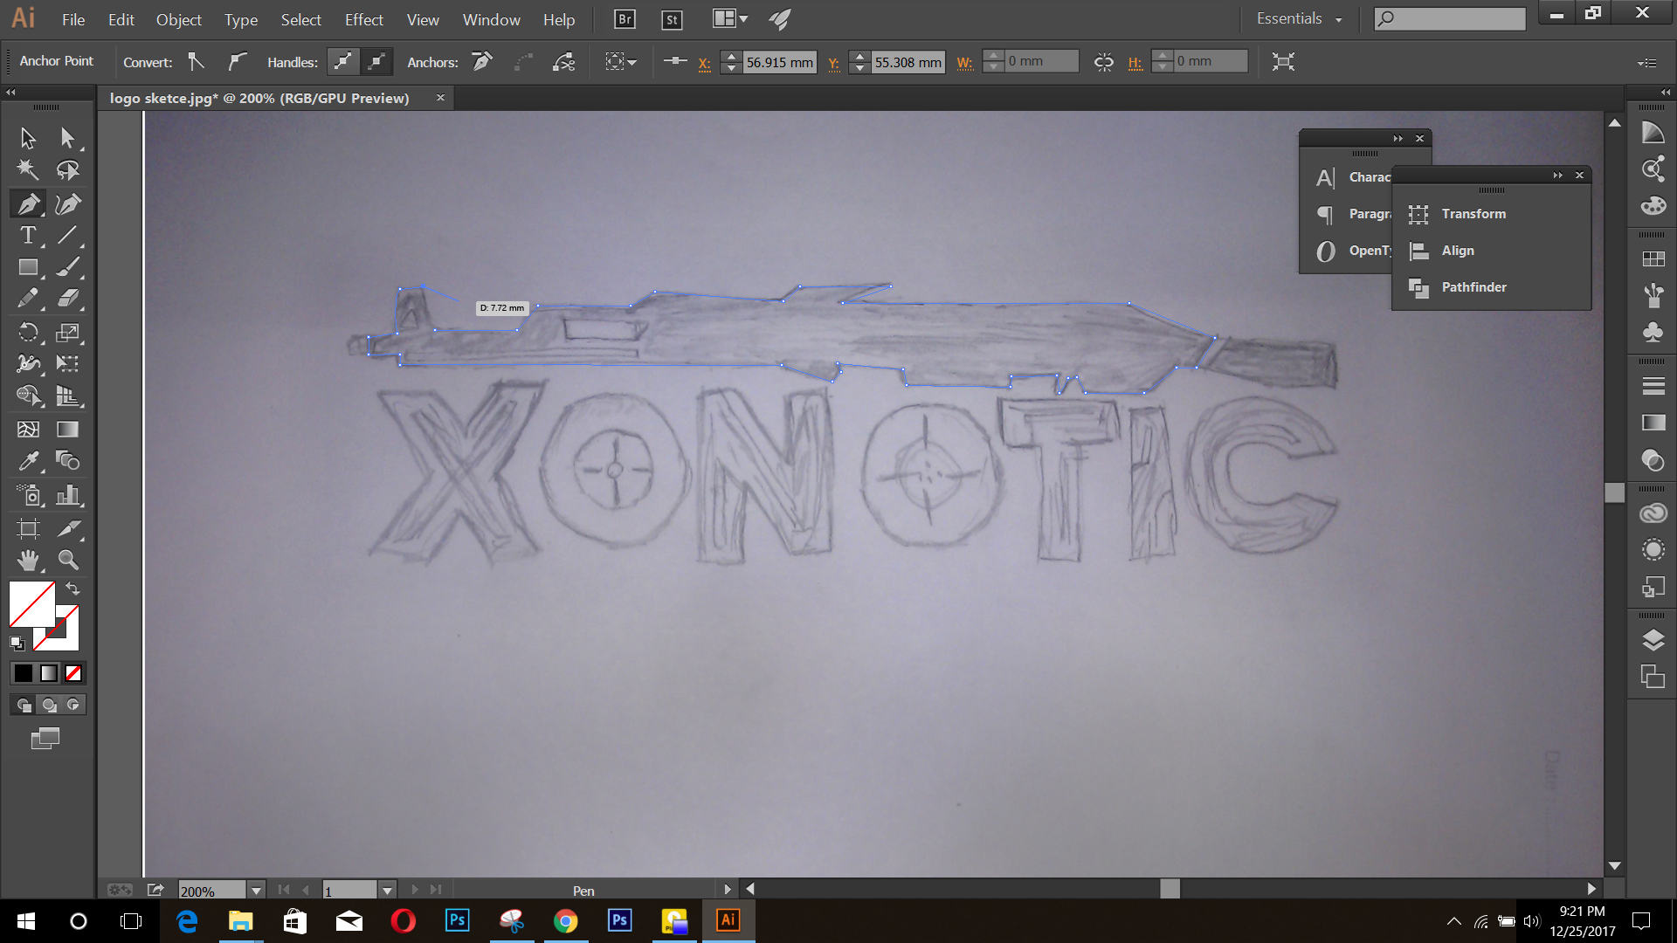Screen dimensions: 1677x943
Task: Open the Effect menu
Action: [363, 19]
